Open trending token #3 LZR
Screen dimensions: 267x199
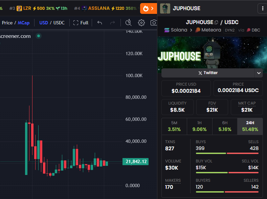point(38,8)
